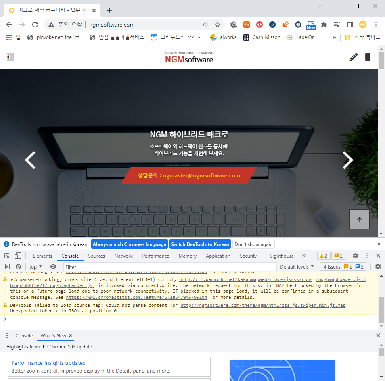Open the pinvoke.net bookmark
The image size is (385, 381).
pos(55,37)
